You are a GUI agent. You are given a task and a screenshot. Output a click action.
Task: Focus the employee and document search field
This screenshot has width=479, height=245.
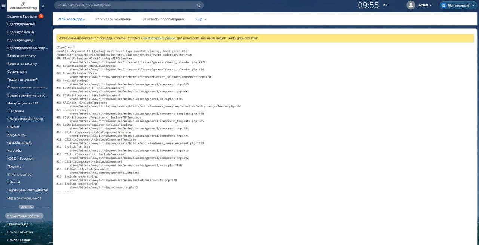click(x=129, y=6)
